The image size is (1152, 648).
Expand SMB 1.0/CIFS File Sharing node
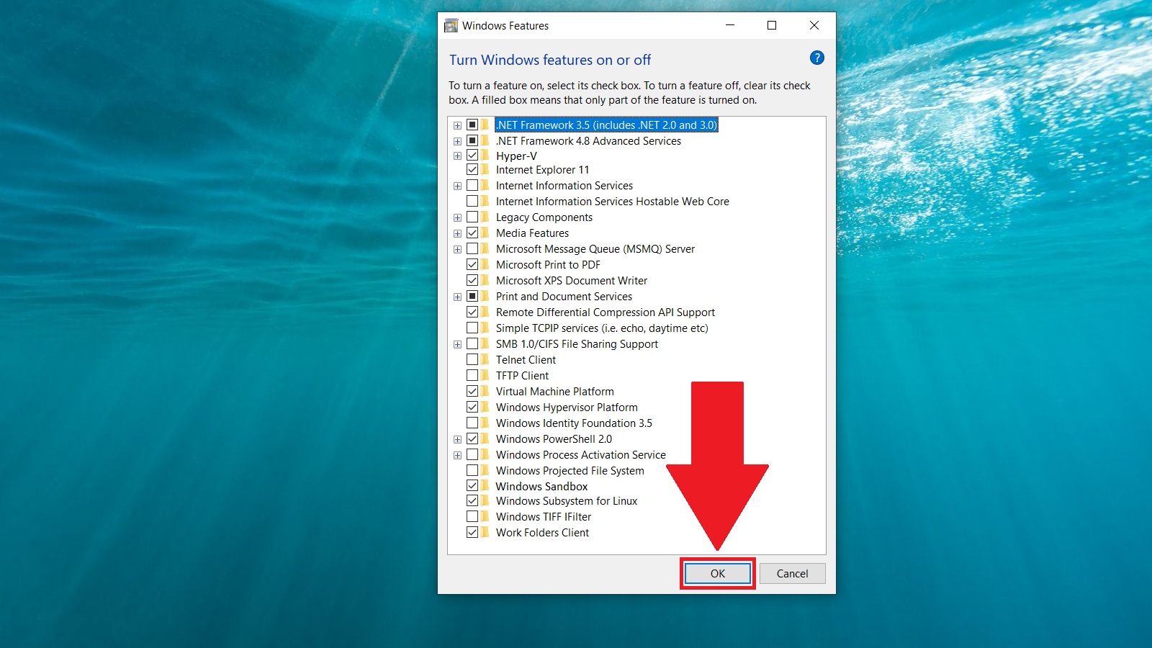457,344
